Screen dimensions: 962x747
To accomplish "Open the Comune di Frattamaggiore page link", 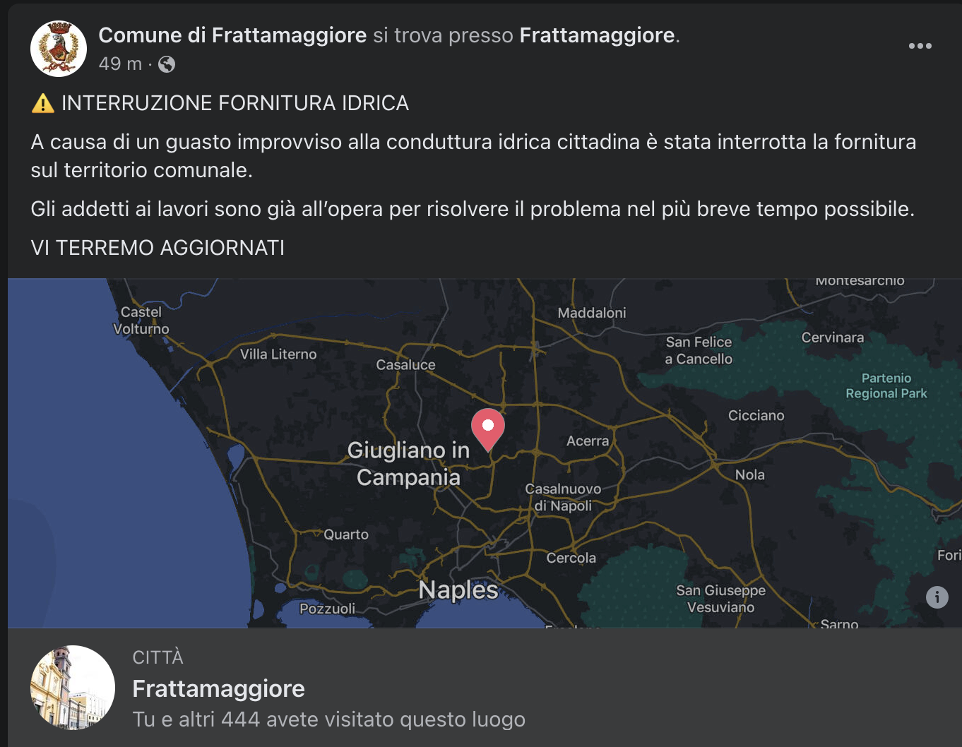I will click(232, 35).
